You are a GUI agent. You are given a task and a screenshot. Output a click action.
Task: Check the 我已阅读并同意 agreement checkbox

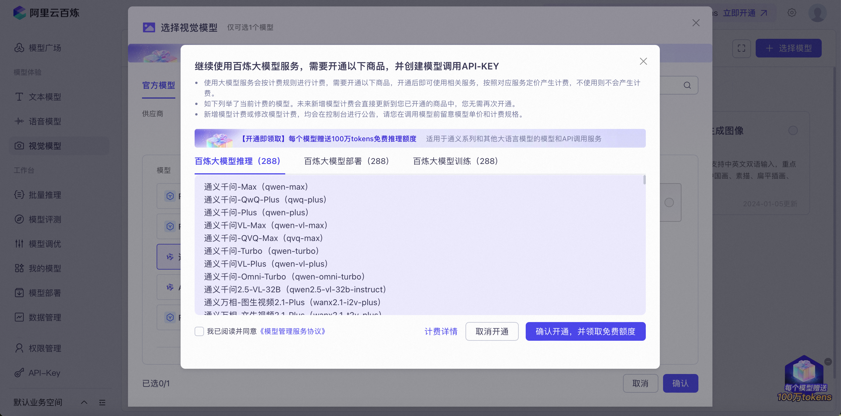tap(199, 332)
